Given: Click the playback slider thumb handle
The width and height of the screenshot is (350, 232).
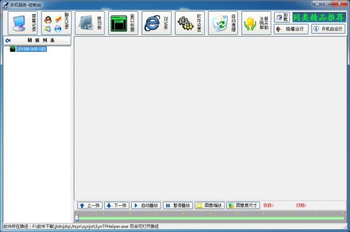Looking at the screenshot, I should pos(77,217).
